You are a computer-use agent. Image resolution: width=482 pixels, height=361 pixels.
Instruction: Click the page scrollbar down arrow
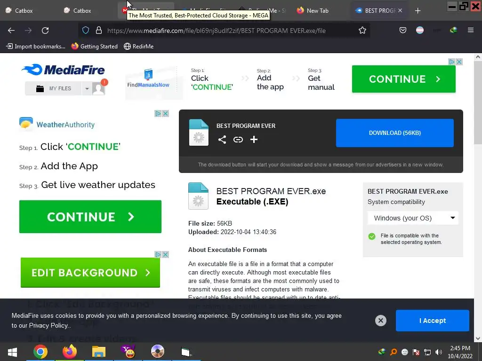click(x=478, y=338)
